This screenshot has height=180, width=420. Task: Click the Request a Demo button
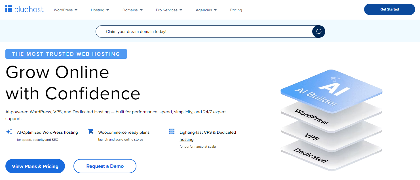click(105, 166)
